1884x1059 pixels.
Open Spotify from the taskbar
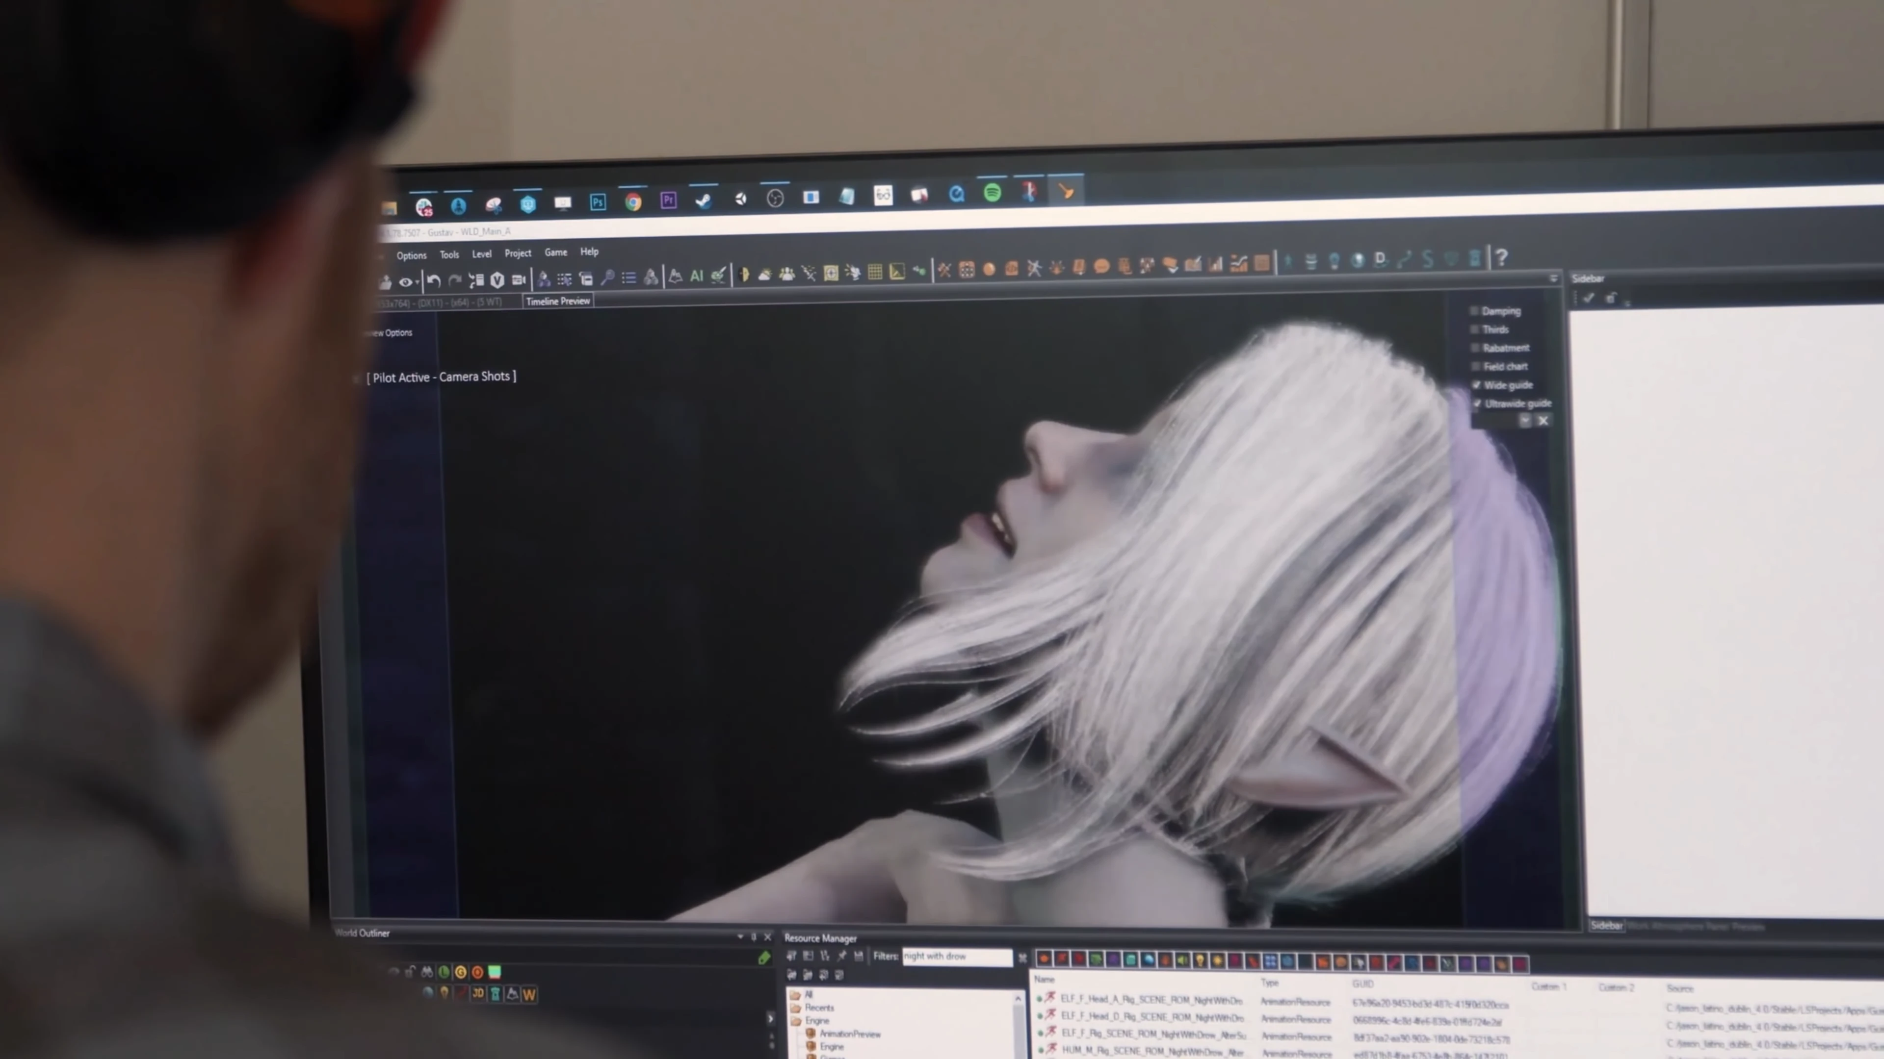pos(993,193)
